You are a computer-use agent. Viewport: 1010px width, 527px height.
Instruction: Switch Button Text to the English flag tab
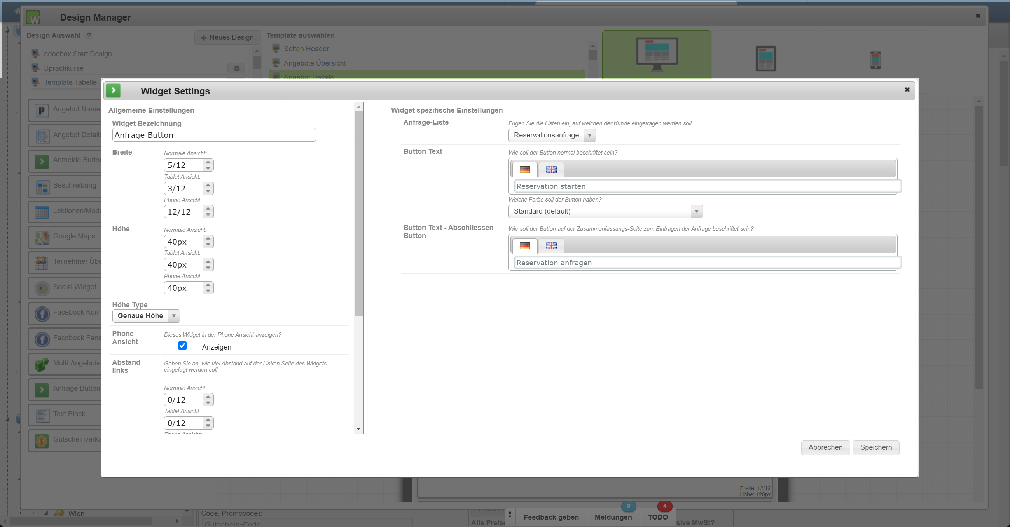(x=551, y=170)
